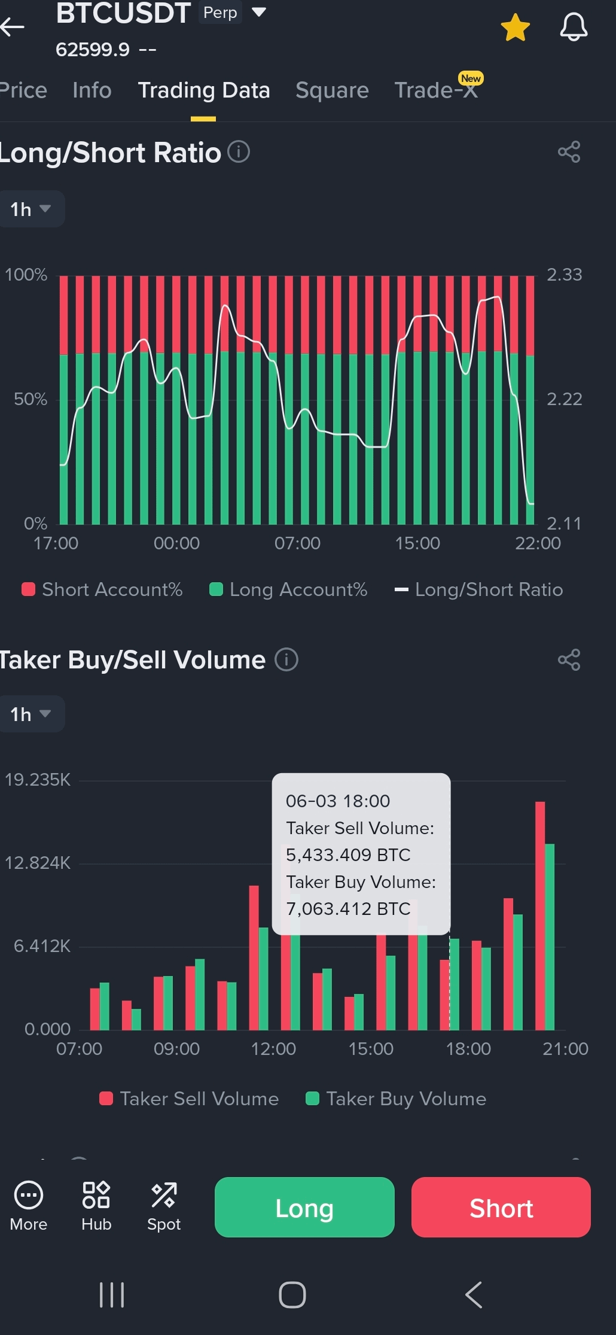Switch to the Square tab

pos(332,90)
